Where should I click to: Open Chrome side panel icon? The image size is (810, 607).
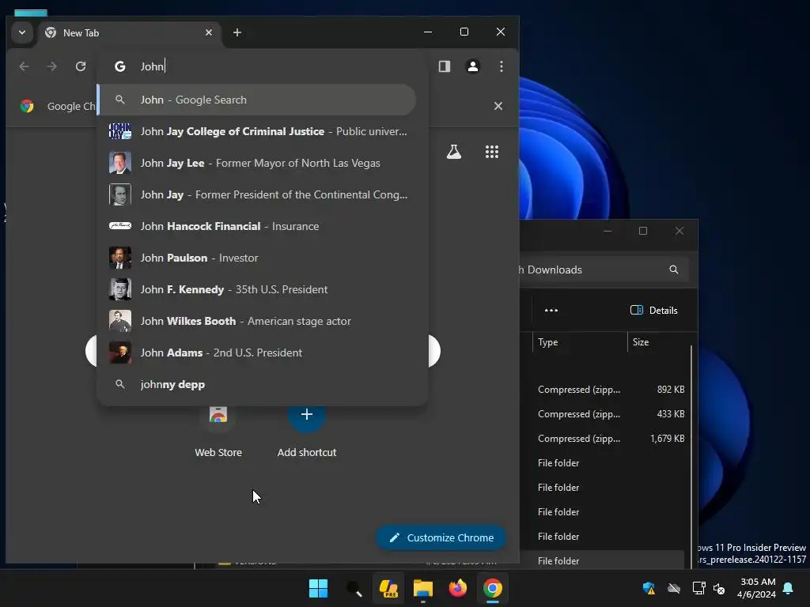coord(445,66)
